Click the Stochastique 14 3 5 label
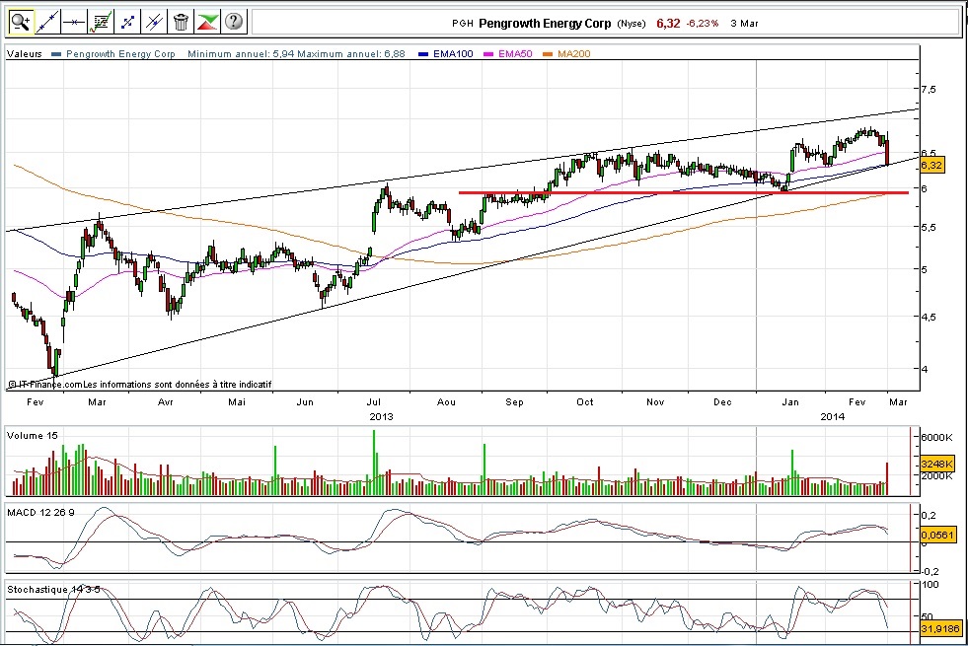Screen dimensions: 968x646 [x=53, y=590]
